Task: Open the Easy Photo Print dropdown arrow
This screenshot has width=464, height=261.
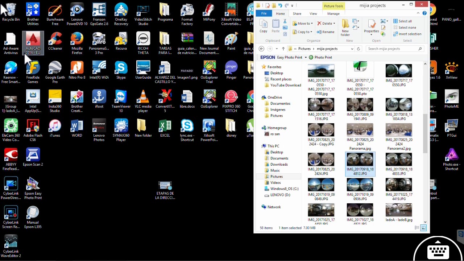Action: pyautogui.click(x=306, y=57)
